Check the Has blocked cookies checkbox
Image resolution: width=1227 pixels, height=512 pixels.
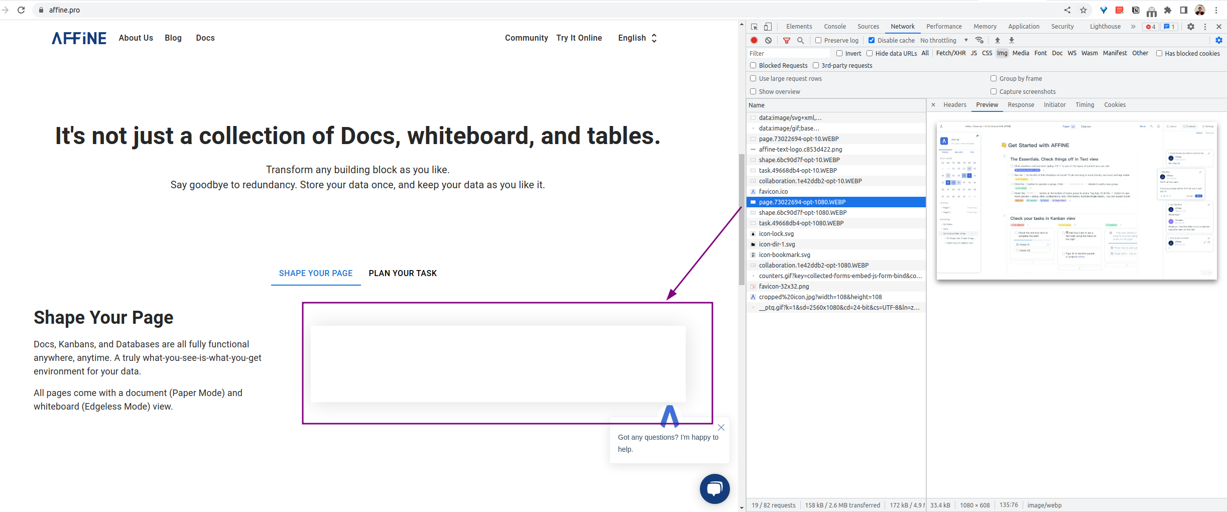click(1159, 53)
